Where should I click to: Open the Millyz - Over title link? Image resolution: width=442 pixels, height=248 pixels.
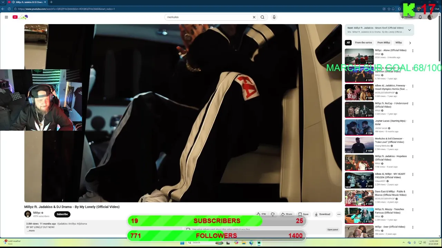390,227
